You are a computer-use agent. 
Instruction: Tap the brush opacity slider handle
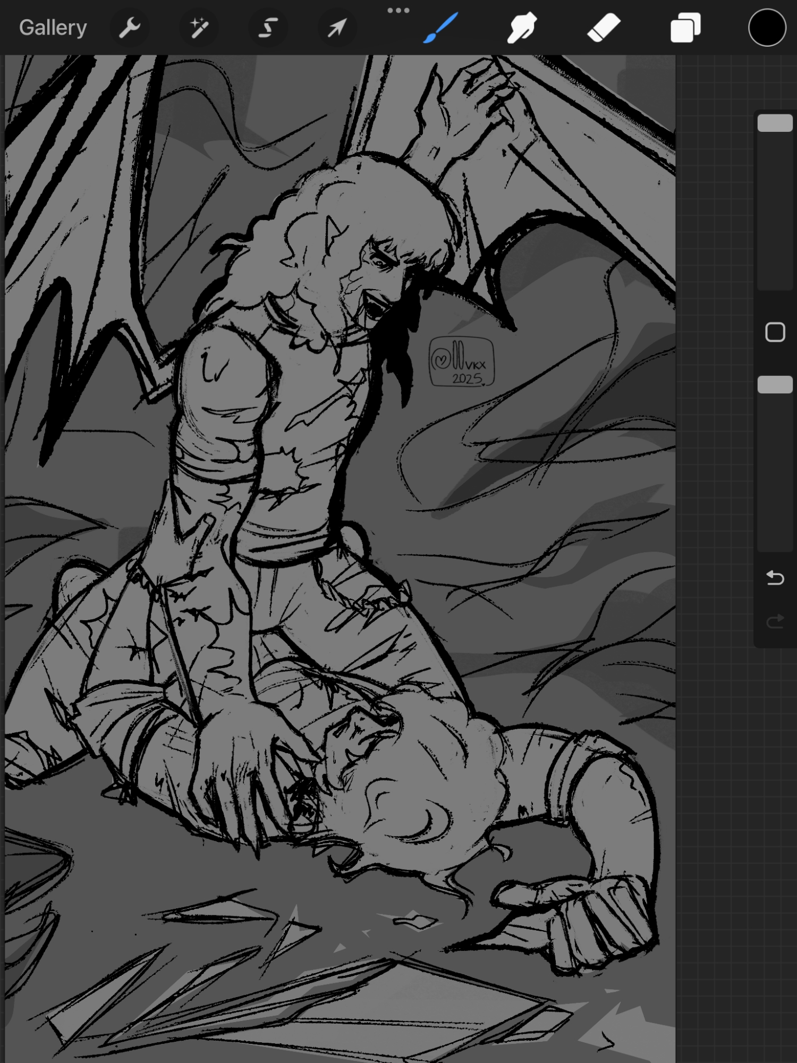pyautogui.click(x=775, y=385)
